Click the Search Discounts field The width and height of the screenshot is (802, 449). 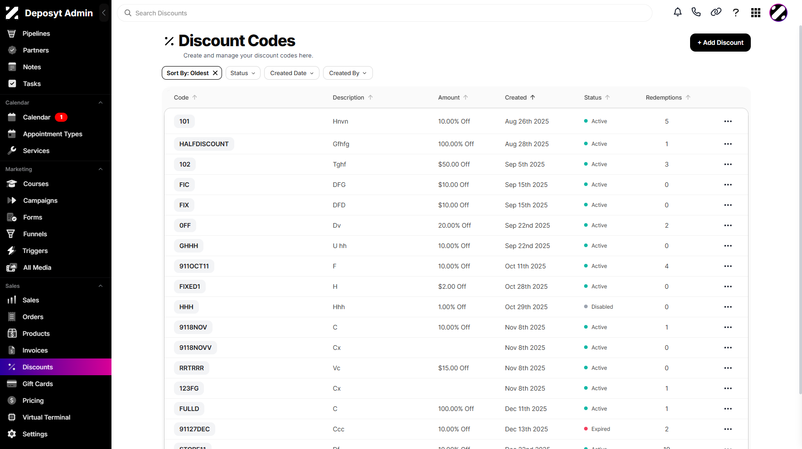(385, 13)
